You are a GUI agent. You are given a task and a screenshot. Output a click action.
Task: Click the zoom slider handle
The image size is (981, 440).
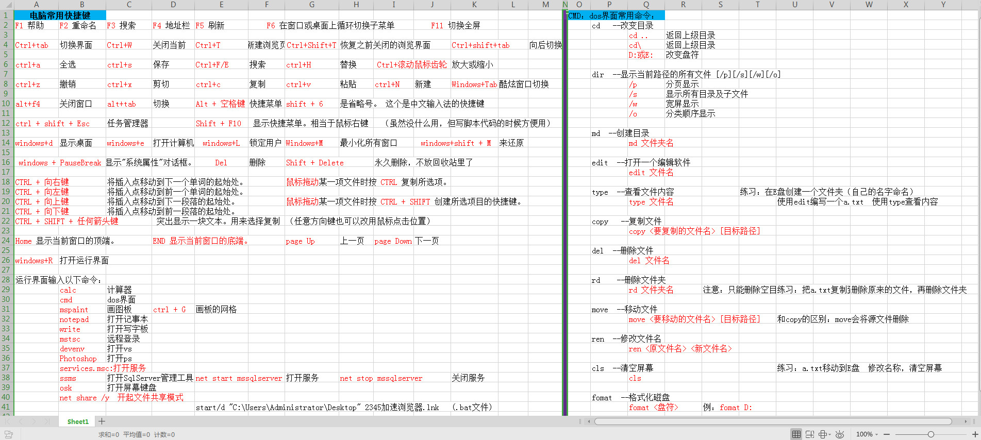[931, 434]
